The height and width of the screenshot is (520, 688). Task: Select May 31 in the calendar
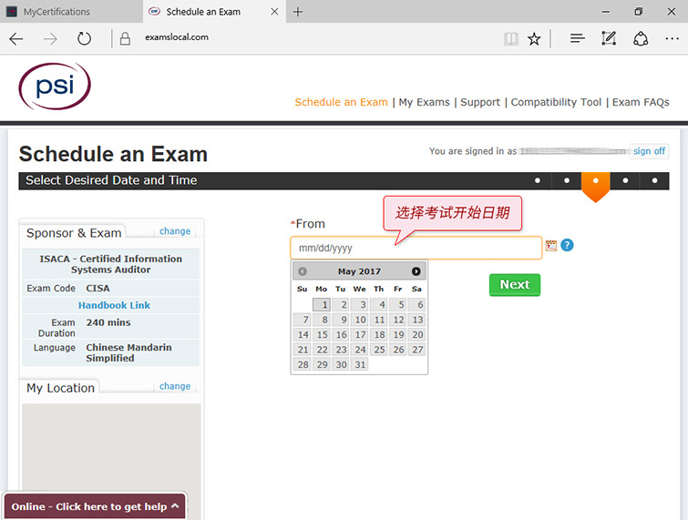[359, 364]
